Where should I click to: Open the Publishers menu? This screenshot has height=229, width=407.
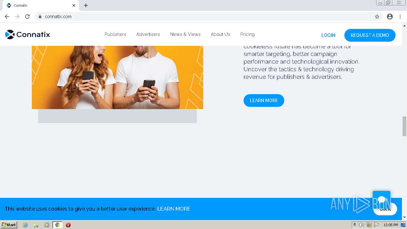pyautogui.click(x=115, y=34)
